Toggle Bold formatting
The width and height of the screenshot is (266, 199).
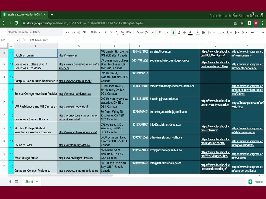pyautogui.click(x=173, y=32)
